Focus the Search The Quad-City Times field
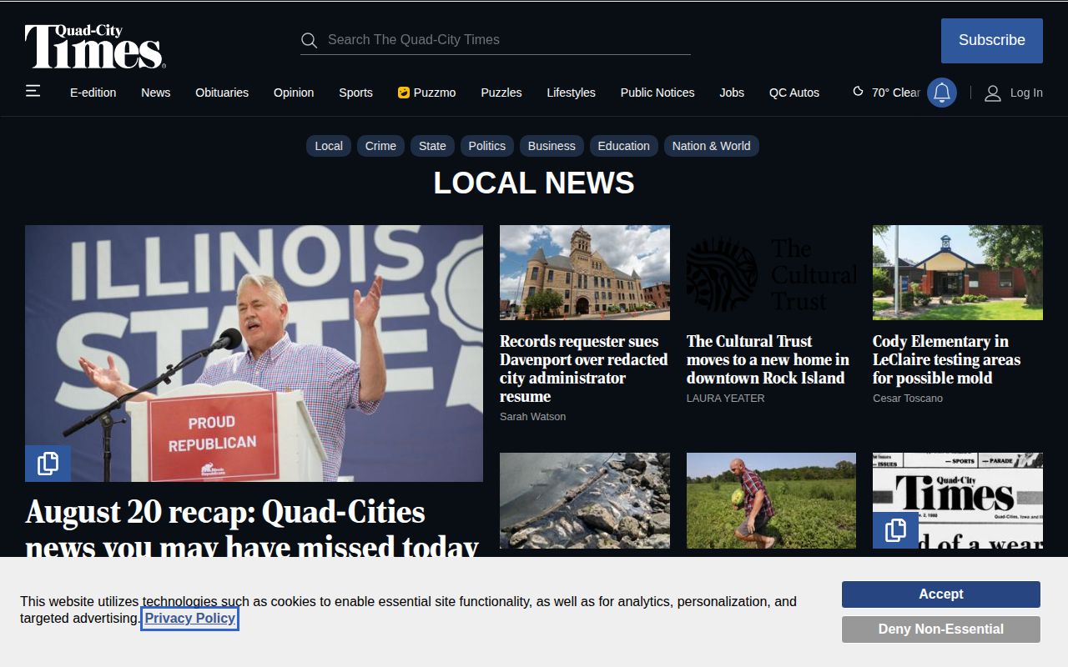Screen dimensions: 1068x667 click(496, 40)
